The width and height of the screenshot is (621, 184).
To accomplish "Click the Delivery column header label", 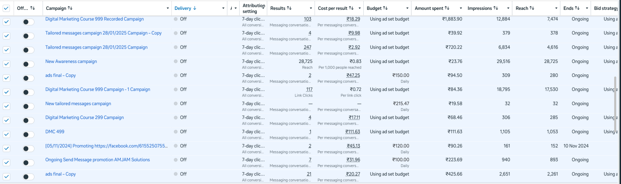I will coord(183,8).
